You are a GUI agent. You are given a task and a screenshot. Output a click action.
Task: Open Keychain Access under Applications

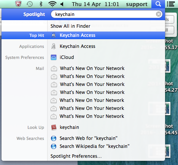78,46
